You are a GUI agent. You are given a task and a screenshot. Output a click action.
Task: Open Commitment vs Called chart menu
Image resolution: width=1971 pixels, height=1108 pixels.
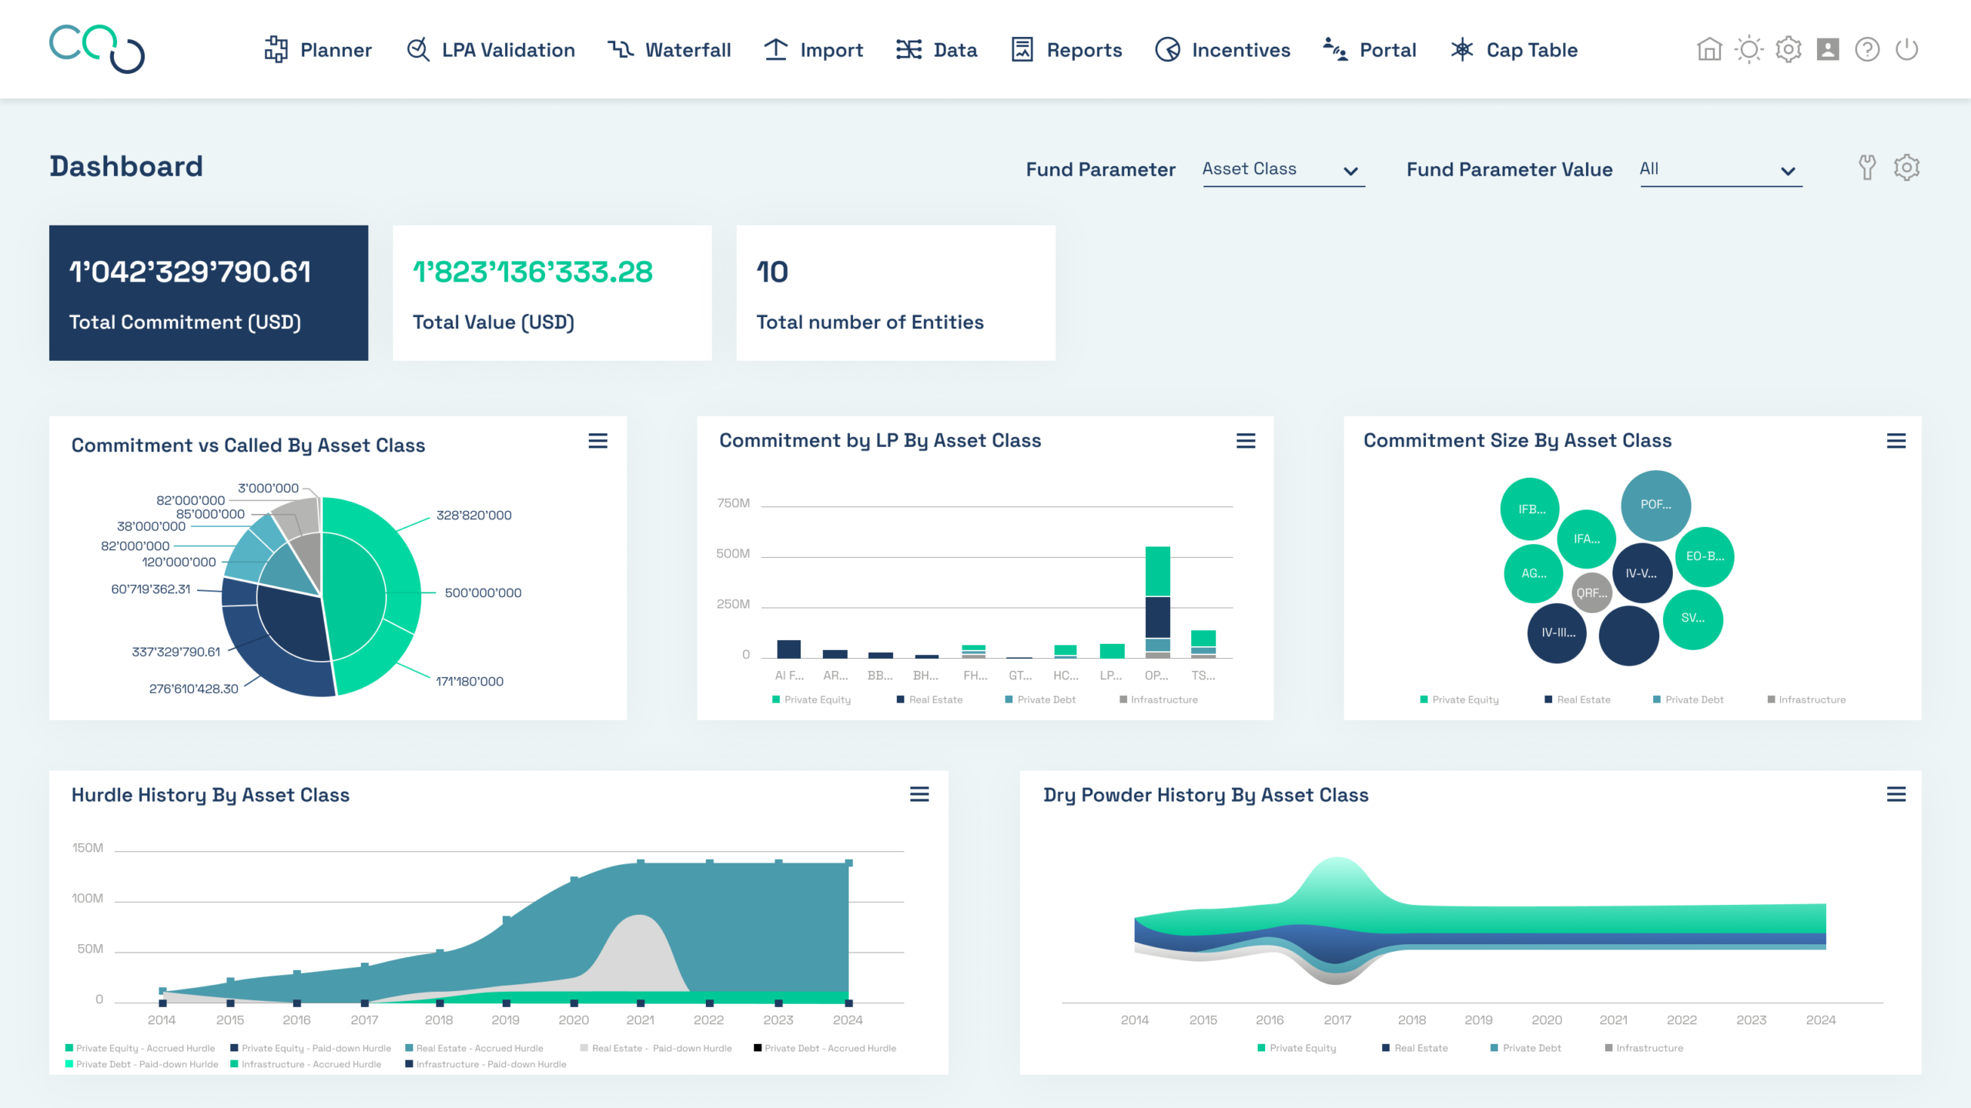click(598, 441)
